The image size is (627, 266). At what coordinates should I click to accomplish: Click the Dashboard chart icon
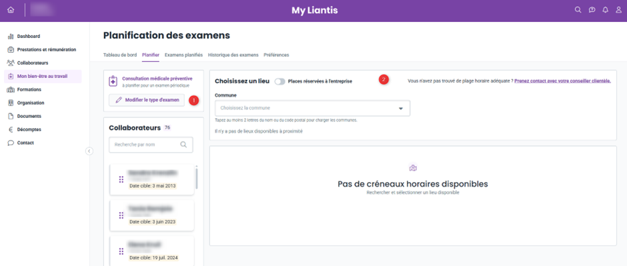(11, 37)
